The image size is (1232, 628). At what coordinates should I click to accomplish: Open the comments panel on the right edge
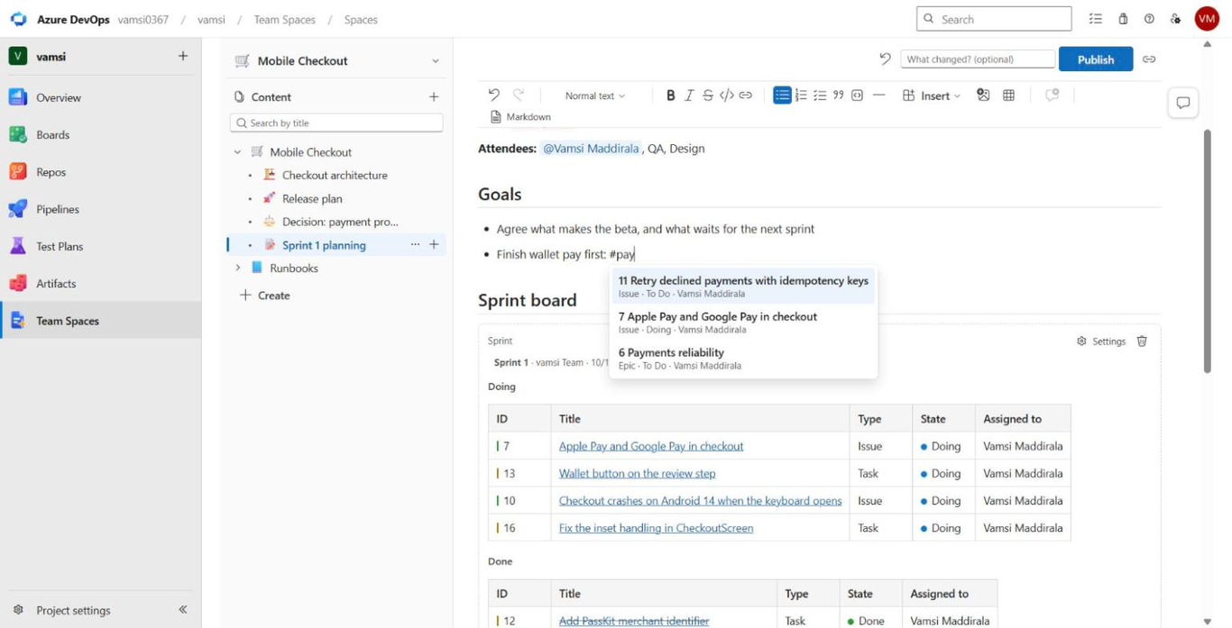click(x=1183, y=103)
